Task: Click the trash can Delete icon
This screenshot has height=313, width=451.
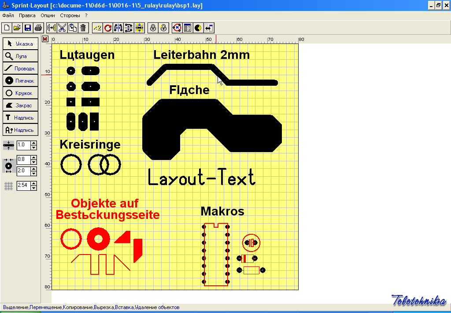Action: click(x=83, y=28)
